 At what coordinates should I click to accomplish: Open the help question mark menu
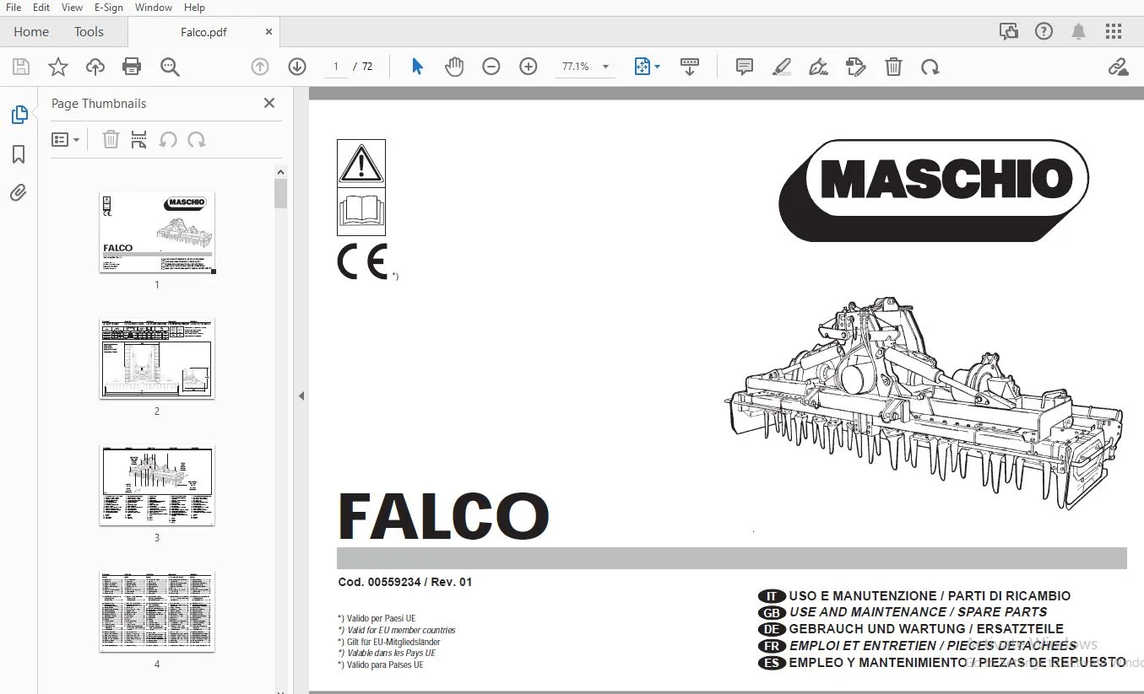tap(1044, 32)
